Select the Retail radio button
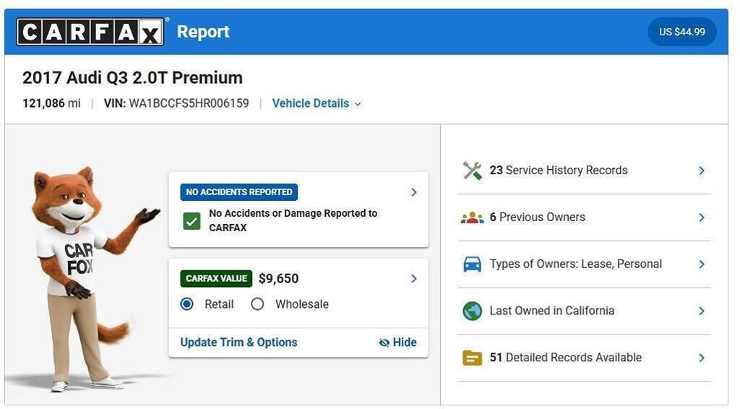740x409 pixels. click(x=187, y=304)
